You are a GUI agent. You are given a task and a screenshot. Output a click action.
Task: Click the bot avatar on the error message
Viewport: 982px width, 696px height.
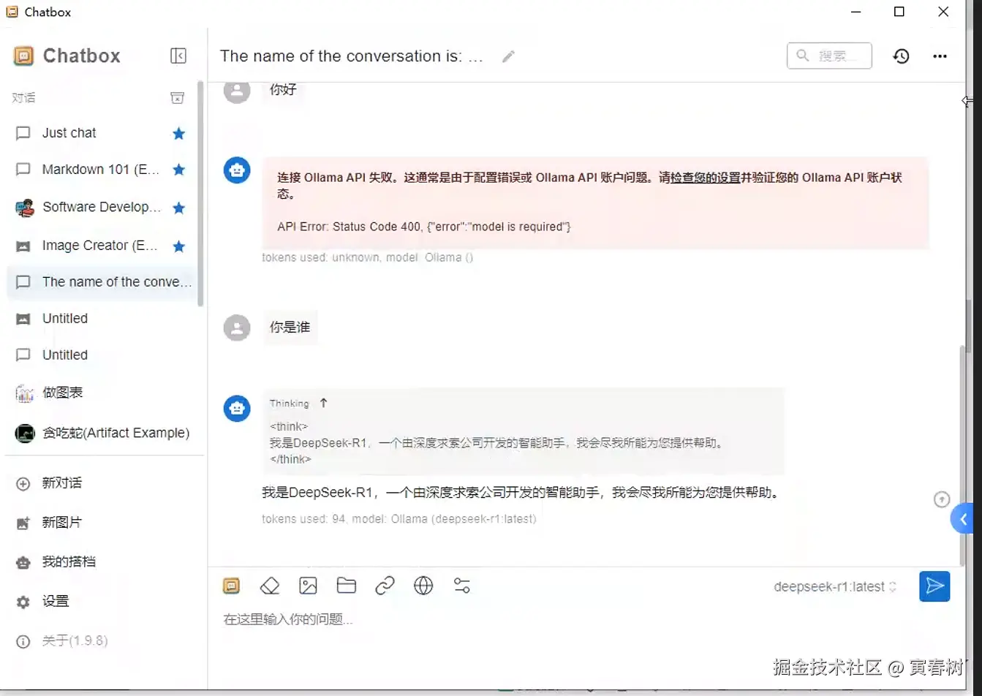click(237, 170)
